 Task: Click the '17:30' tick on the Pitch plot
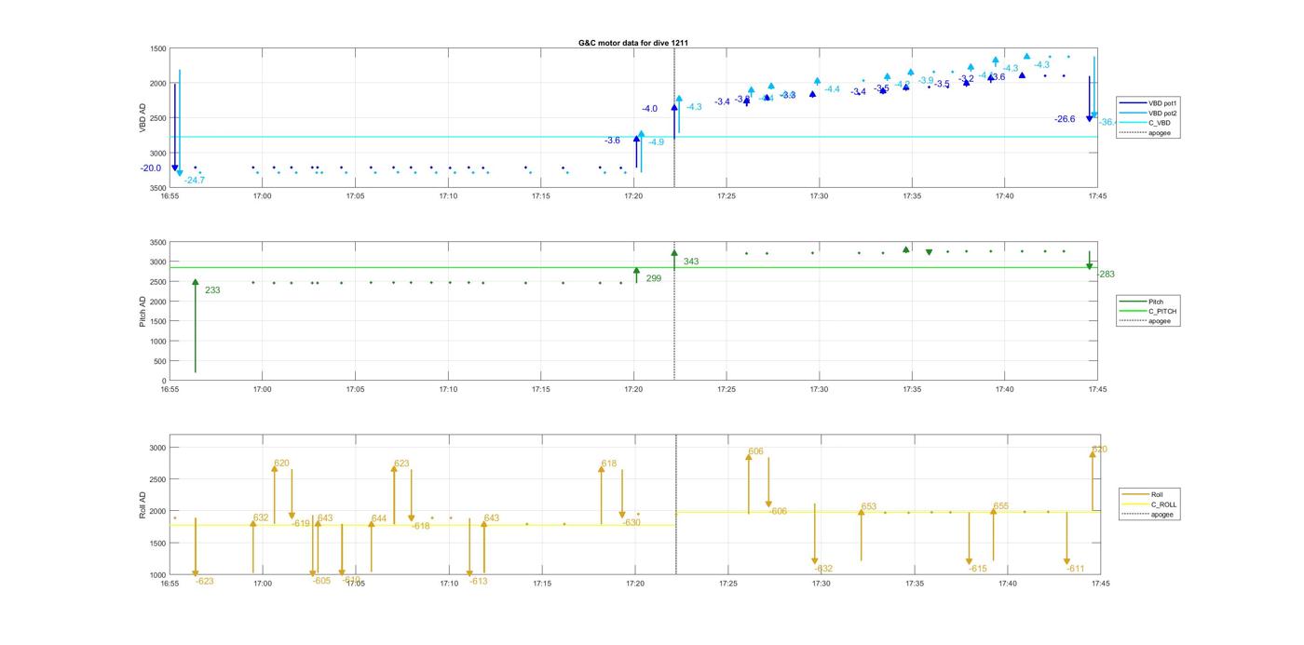tap(819, 389)
